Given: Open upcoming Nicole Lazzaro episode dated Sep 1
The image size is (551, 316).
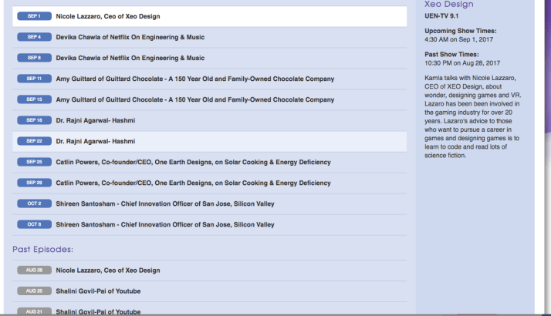Looking at the screenshot, I should [108, 16].
